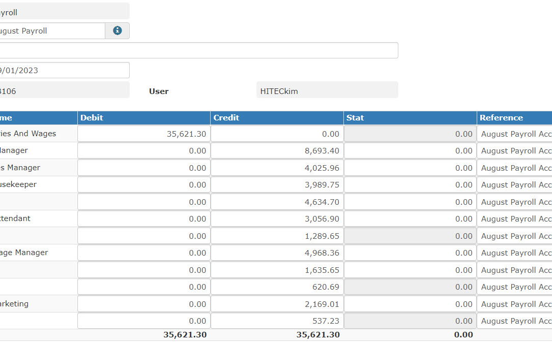
Task: Click the 537.23 credit cell
Action: 277,321
